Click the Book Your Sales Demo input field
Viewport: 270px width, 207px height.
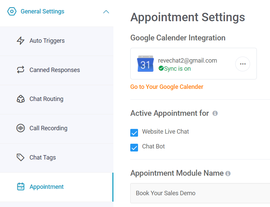pyautogui.click(x=199, y=193)
